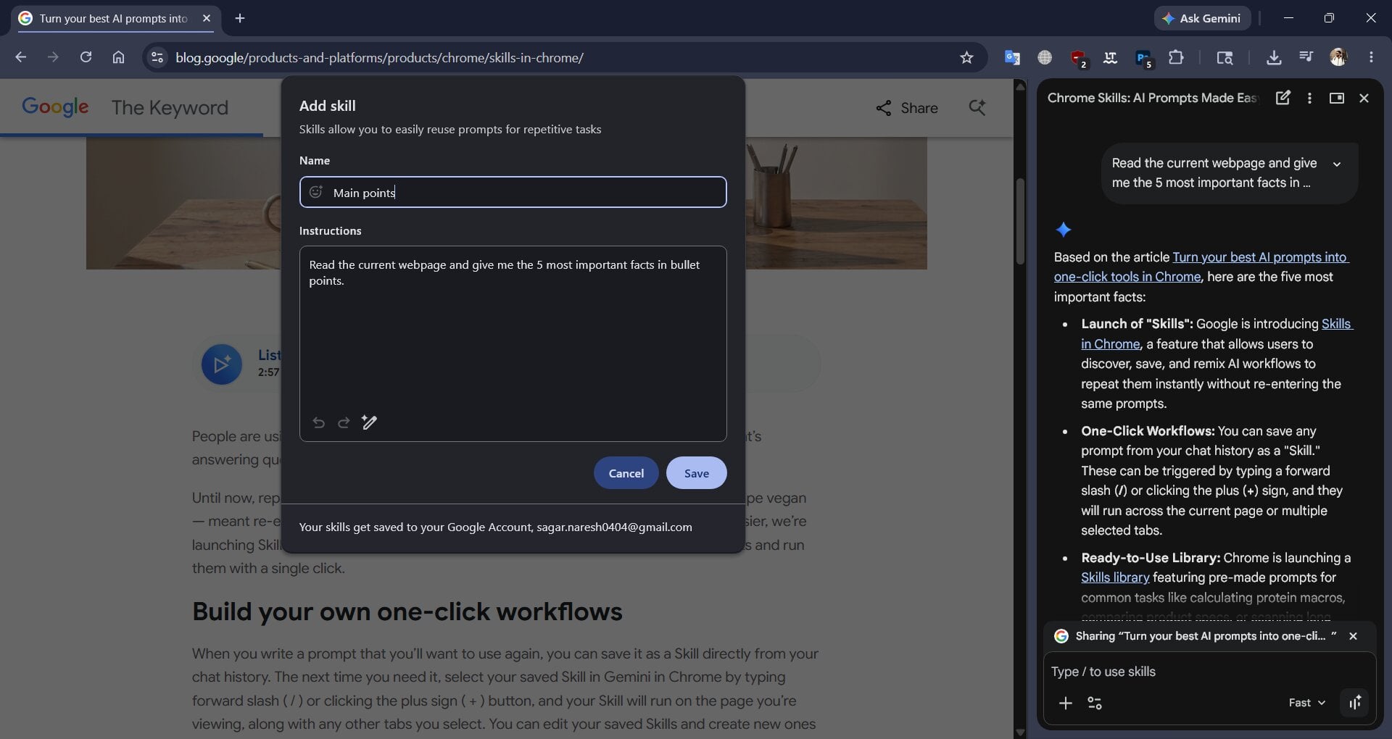The image size is (1392, 739).
Task: Play the Listen to article audio
Action: pyautogui.click(x=222, y=364)
